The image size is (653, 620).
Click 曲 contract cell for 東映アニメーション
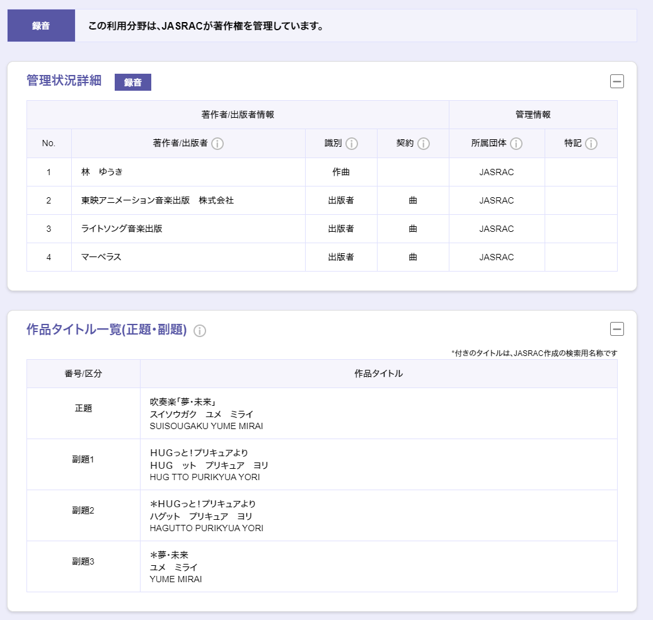click(413, 200)
